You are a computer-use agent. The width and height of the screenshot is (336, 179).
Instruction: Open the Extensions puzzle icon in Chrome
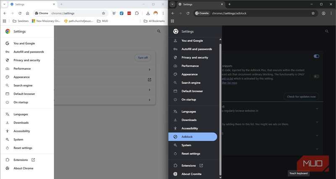pyautogui.click(x=136, y=13)
